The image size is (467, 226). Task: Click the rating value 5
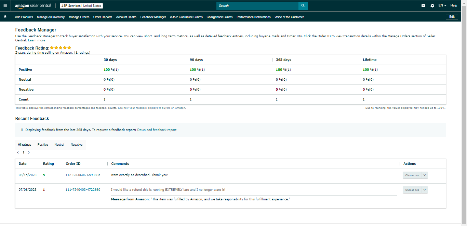[44, 175]
